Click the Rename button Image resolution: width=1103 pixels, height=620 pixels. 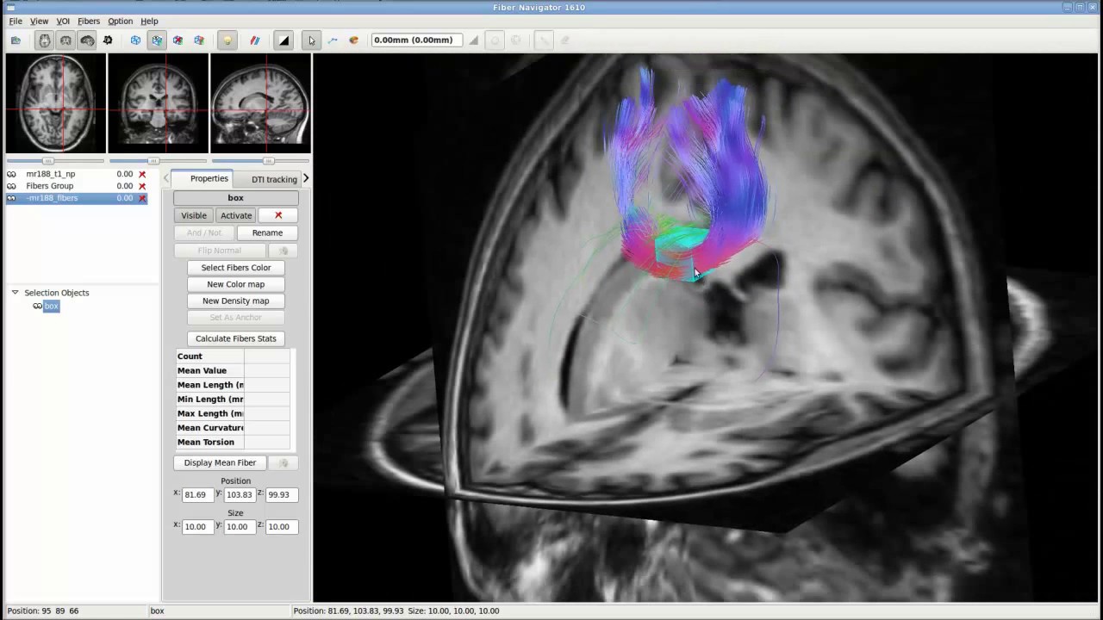coord(267,232)
